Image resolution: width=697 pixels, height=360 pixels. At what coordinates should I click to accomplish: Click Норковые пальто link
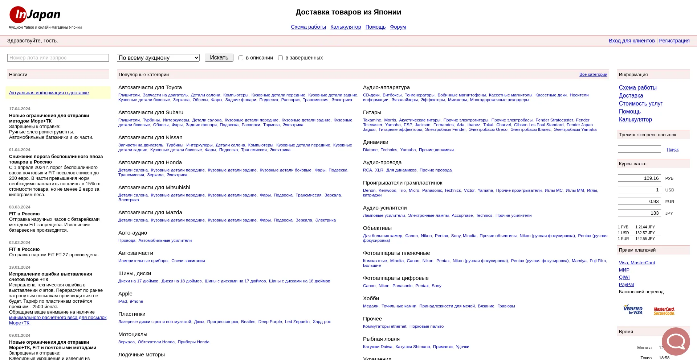(x=427, y=326)
